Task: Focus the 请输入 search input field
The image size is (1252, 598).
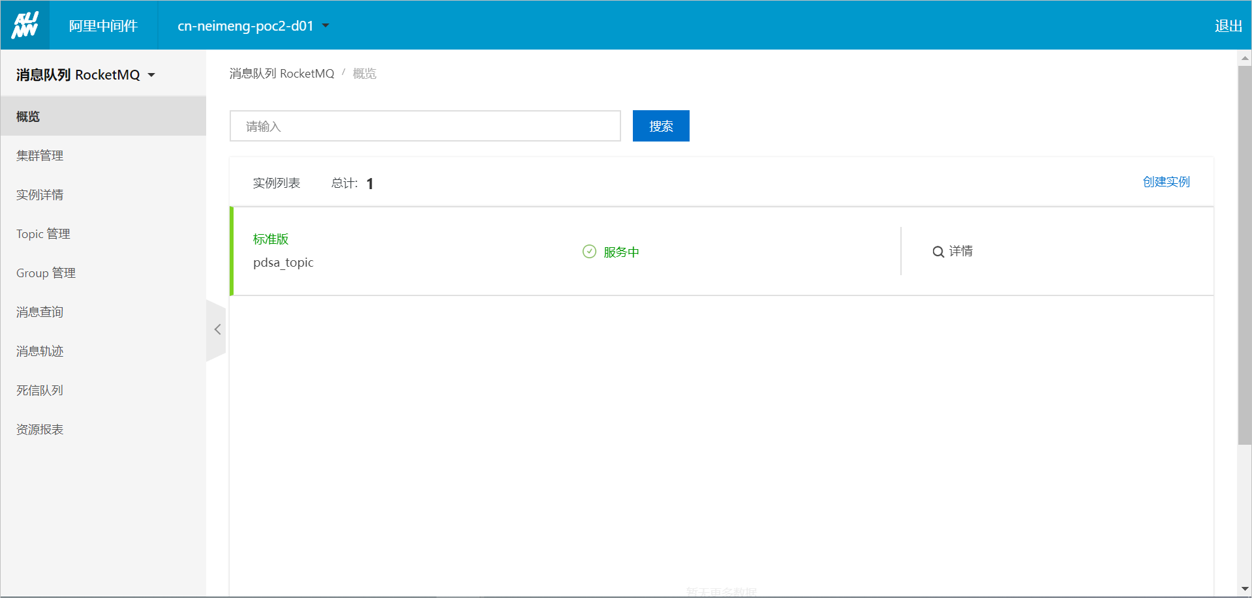Action: point(425,126)
